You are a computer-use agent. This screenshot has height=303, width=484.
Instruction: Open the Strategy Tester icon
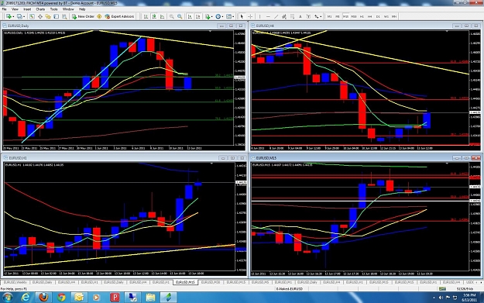(x=64, y=16)
